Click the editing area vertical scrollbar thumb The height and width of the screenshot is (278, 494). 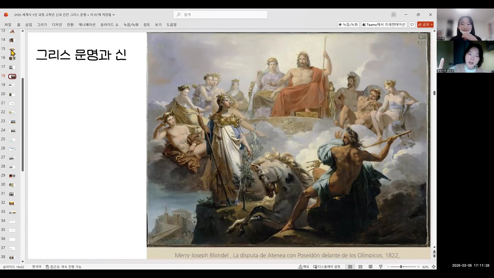(434, 93)
